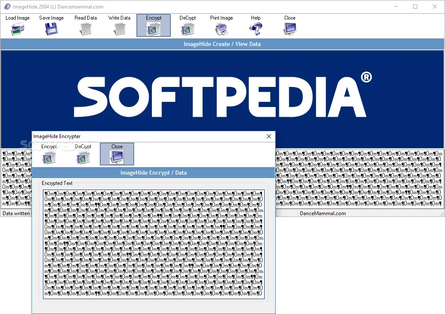The image size is (445, 314).
Task: Click the "Data written" status bar message
Action: pos(17,213)
